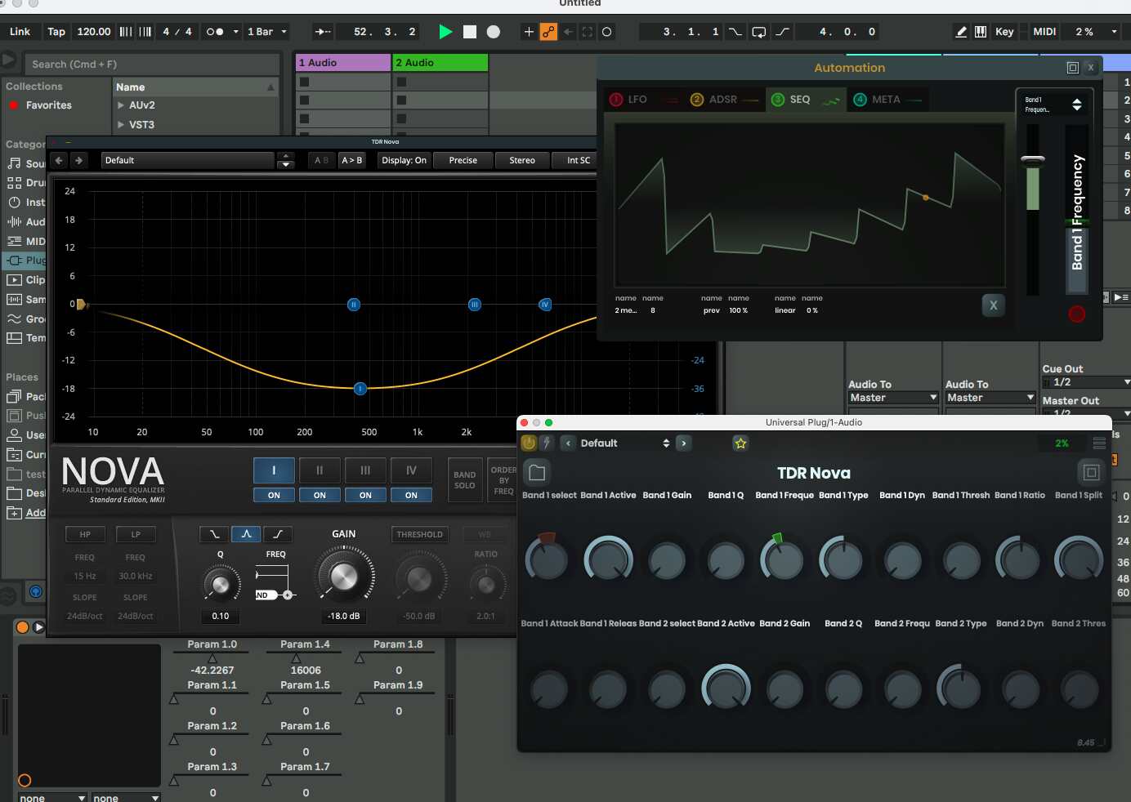Select the high-shelf filter shape in Nova

click(278, 534)
